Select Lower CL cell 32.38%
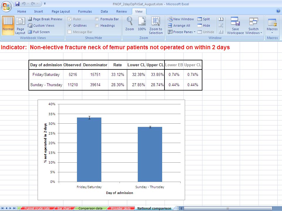Screen dimensions: 282x211 point(137,74)
